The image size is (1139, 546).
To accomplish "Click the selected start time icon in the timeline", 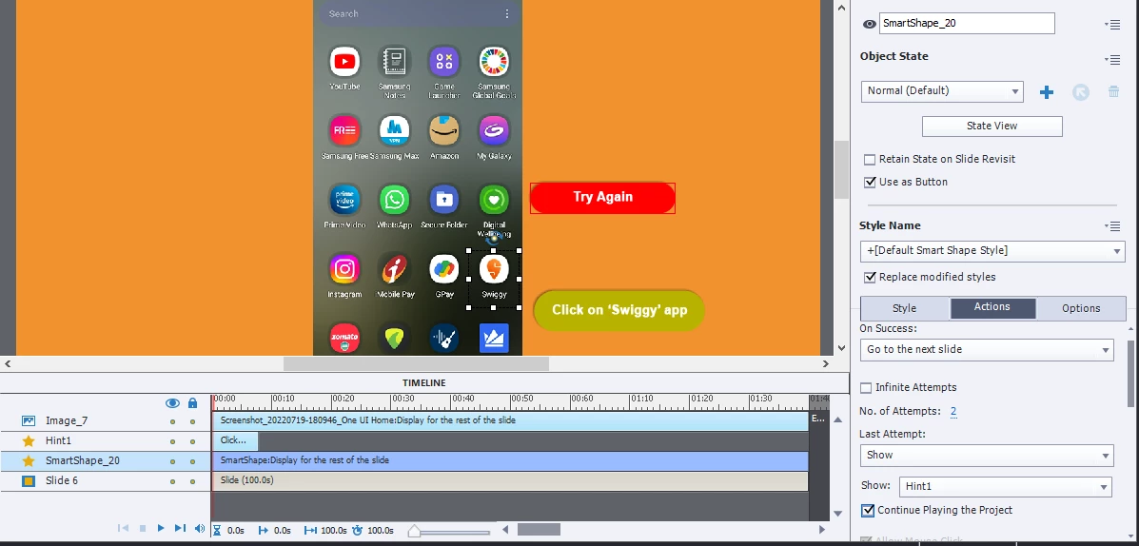I will coord(263,530).
